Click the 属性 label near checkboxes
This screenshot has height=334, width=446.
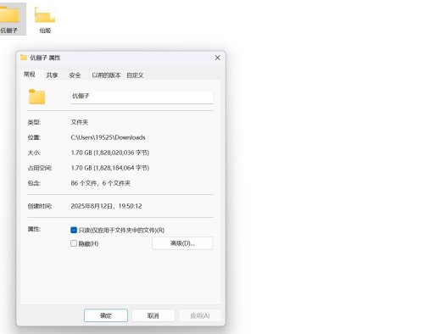click(34, 229)
